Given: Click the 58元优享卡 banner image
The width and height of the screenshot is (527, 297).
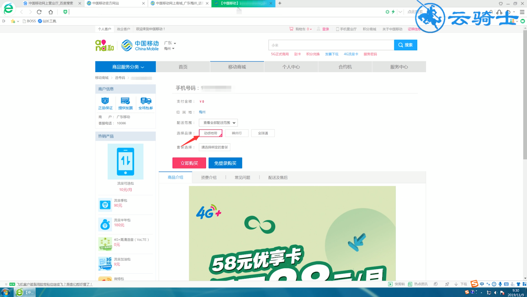Looking at the screenshot, I should click(292, 233).
